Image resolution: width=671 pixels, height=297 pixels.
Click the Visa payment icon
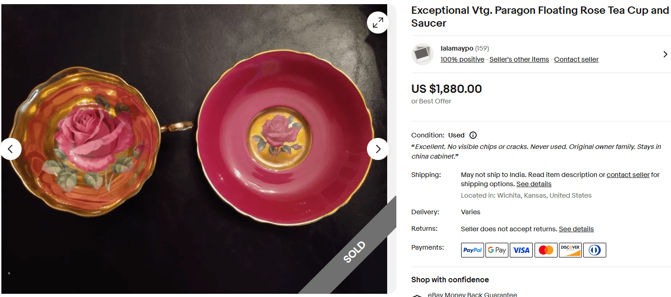(521, 250)
